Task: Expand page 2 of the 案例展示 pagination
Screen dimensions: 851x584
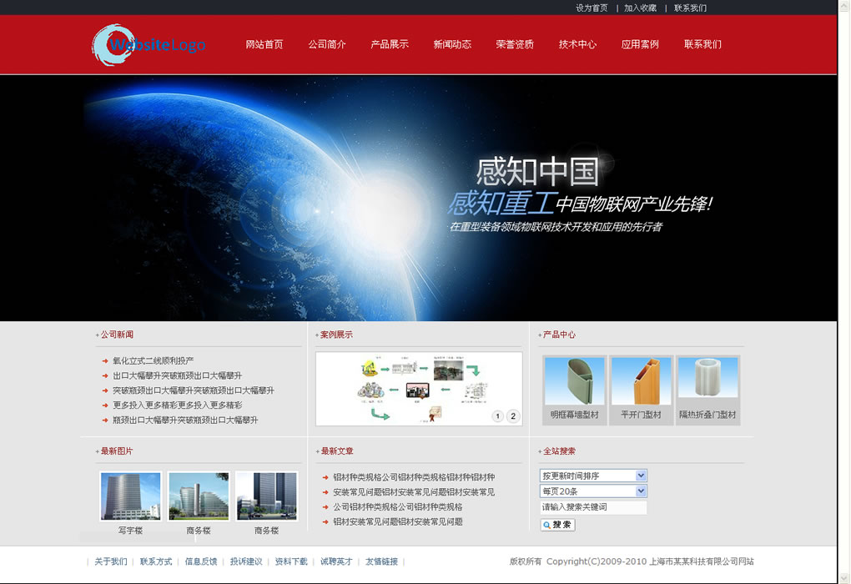Action: 511,415
